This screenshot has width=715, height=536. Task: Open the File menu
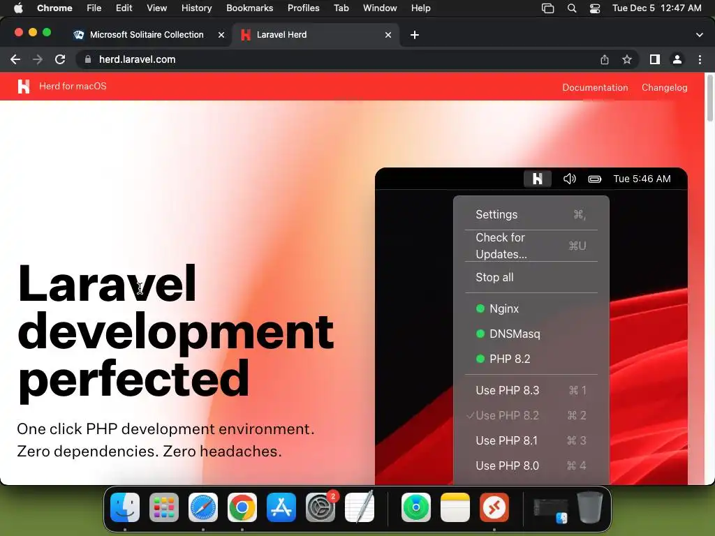(94, 8)
